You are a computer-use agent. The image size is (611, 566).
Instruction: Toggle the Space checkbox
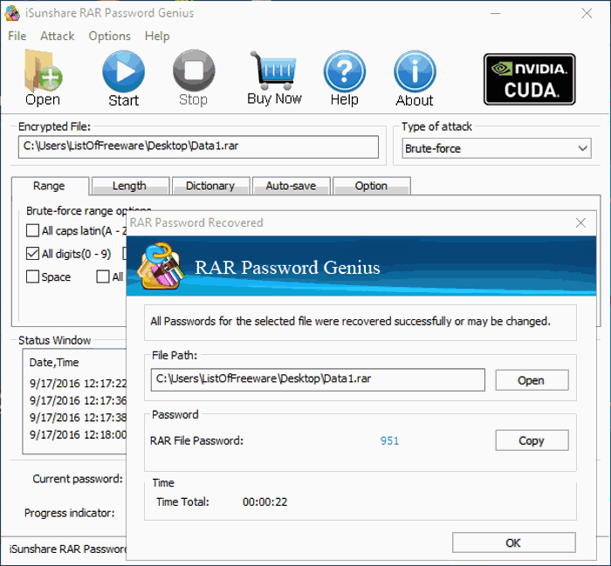(x=32, y=276)
